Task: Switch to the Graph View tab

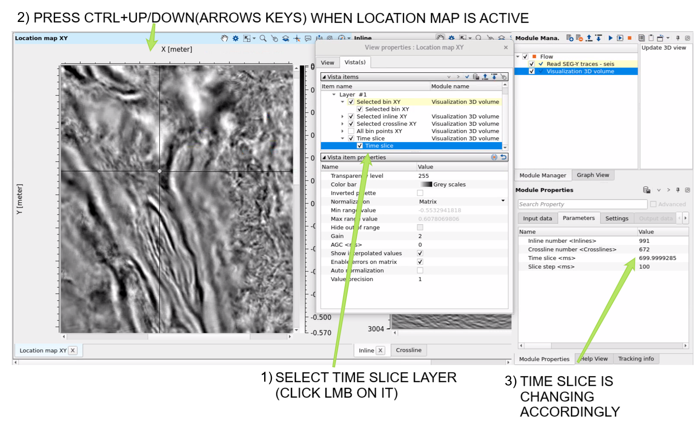Action: [593, 175]
